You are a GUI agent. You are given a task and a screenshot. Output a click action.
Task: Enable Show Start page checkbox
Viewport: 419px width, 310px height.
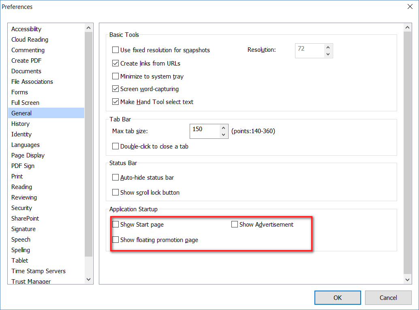116,224
